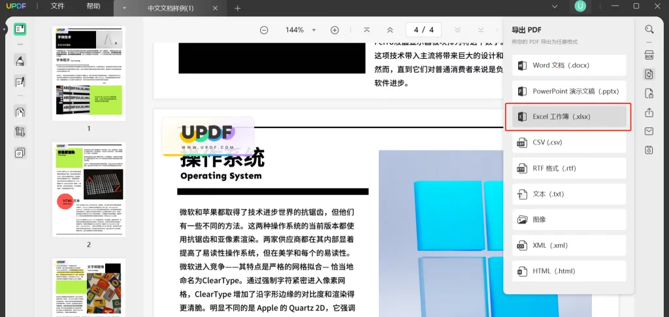Open the tab list dropdown arrow left of tab
This screenshot has width=669, height=317.
tap(124, 8)
